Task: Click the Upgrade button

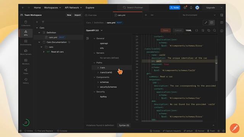Action: [210, 8]
